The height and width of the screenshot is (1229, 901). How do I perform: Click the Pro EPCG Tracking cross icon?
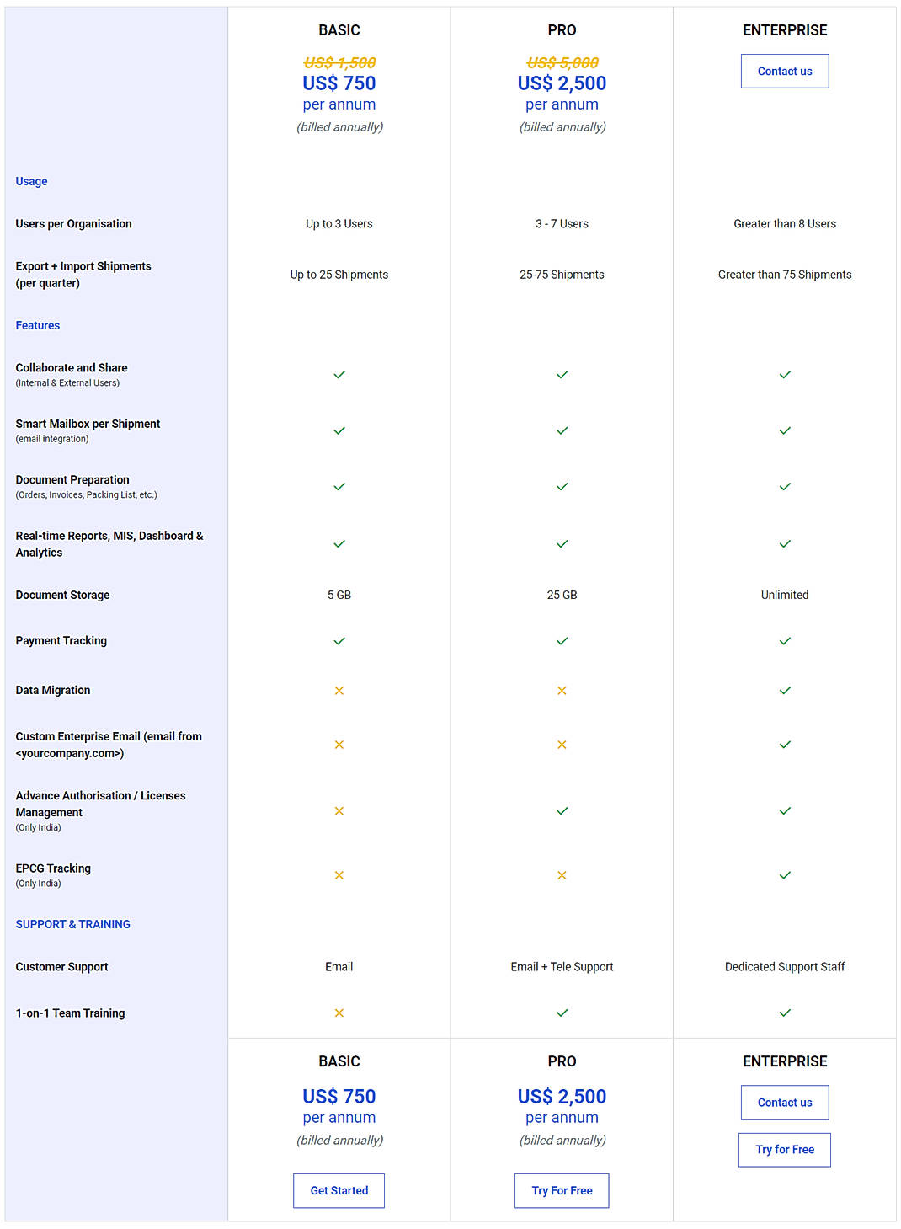point(562,874)
